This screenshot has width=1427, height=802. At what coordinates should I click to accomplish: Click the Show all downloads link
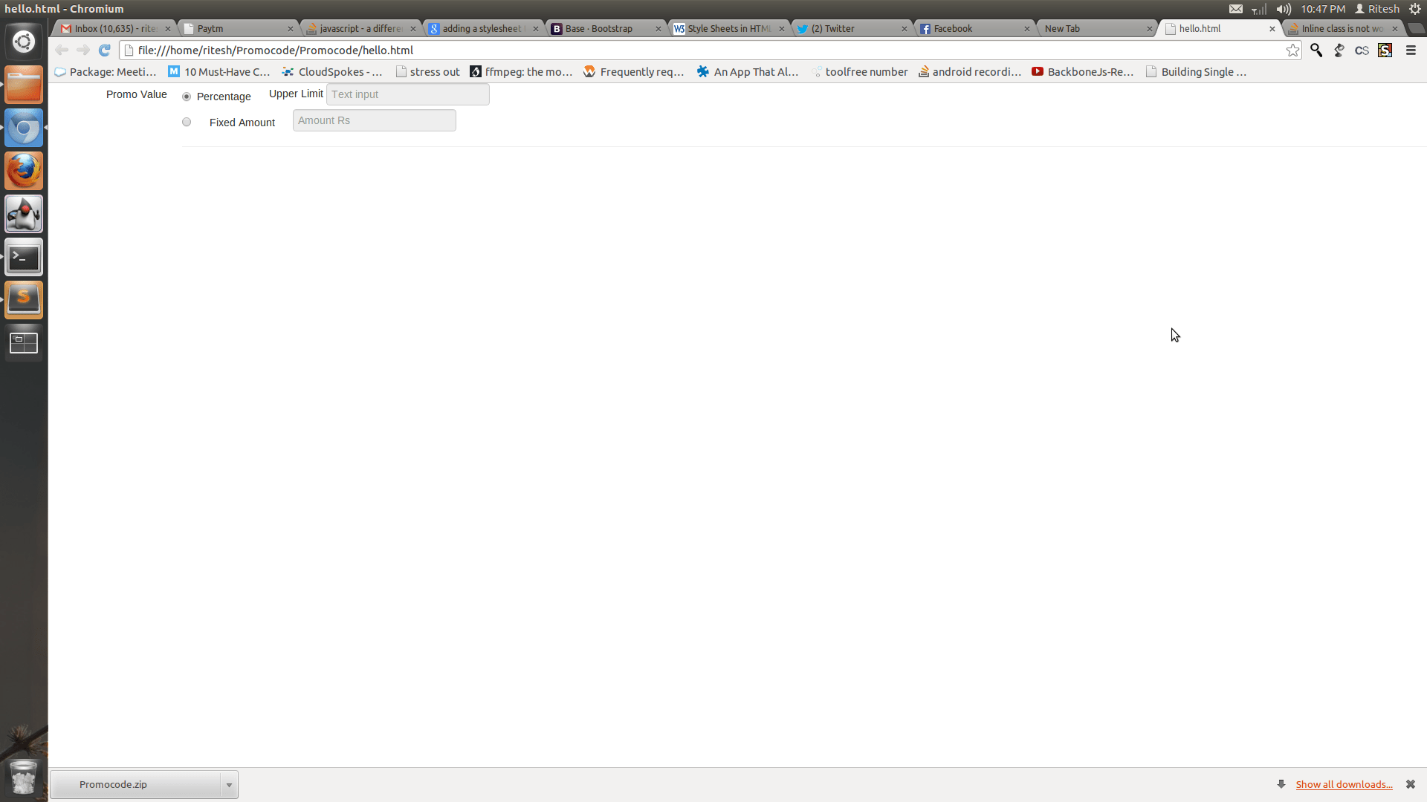1344,784
